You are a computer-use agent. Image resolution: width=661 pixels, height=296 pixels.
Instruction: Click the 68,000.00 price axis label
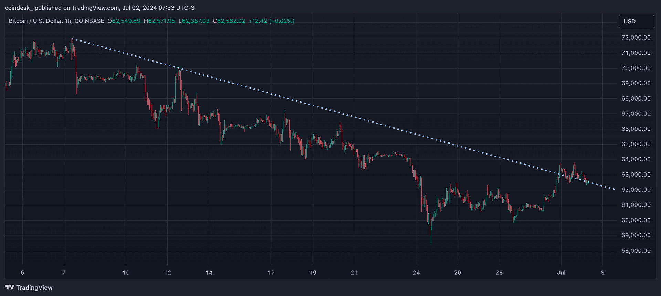coord(636,98)
